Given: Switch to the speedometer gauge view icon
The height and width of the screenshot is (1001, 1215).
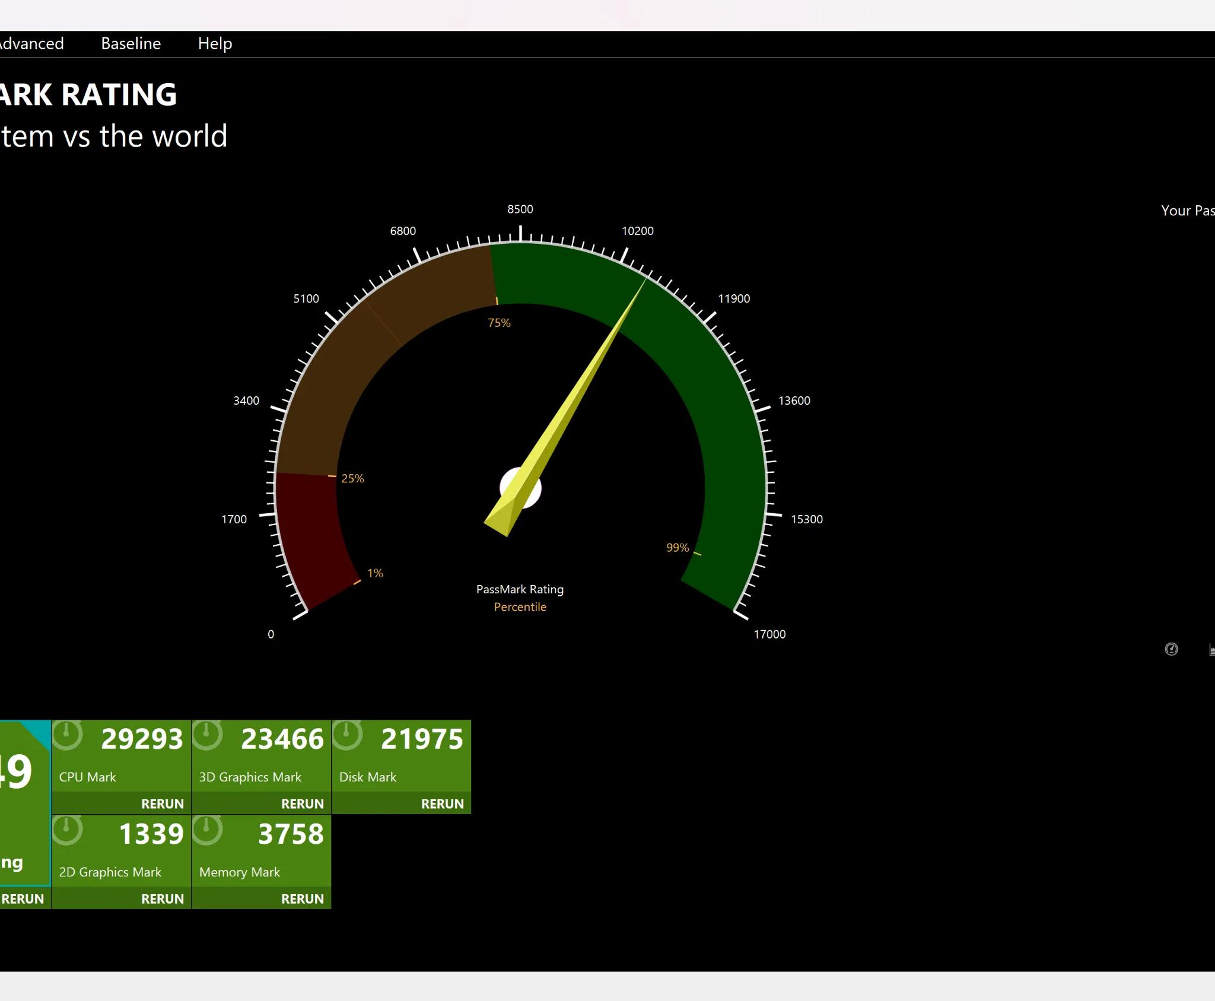Looking at the screenshot, I should (1171, 649).
